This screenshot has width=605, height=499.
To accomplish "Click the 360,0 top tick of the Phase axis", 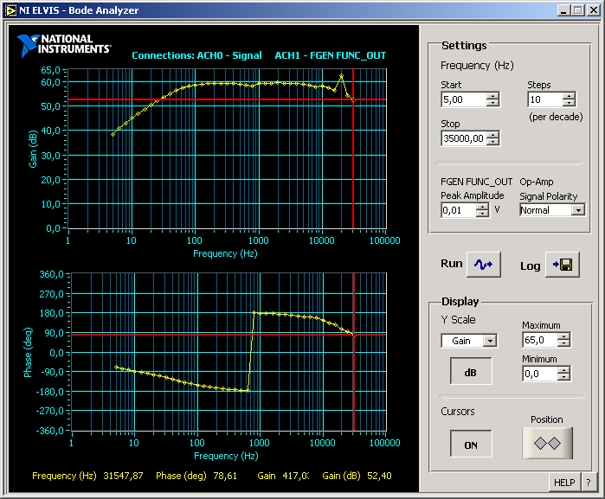I will pos(51,274).
